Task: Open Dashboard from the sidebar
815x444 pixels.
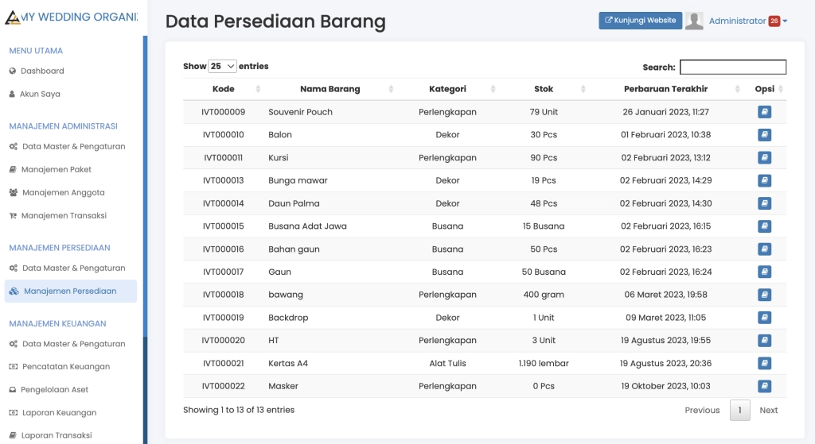Action: coord(42,71)
